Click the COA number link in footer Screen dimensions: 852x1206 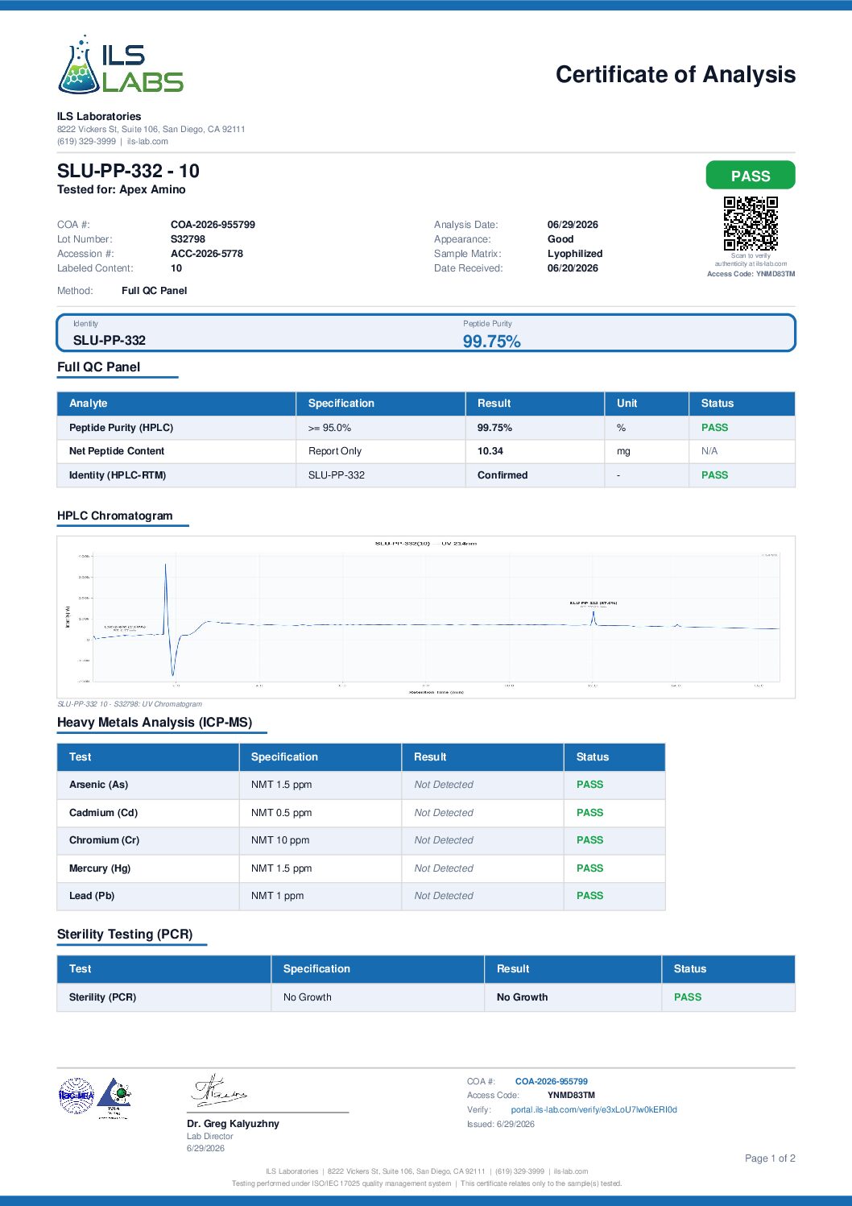click(552, 1081)
